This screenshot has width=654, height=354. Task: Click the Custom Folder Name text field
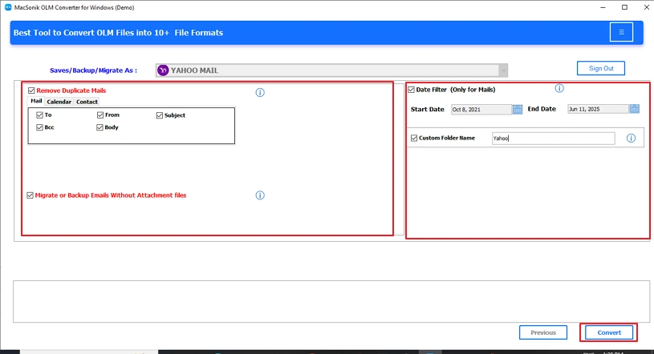click(x=552, y=139)
